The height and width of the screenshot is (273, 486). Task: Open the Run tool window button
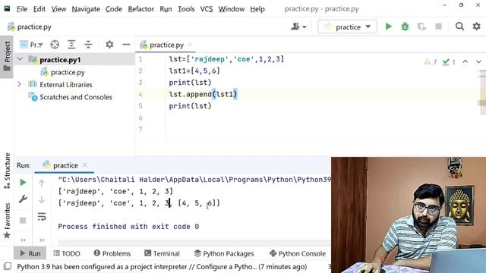30,253
